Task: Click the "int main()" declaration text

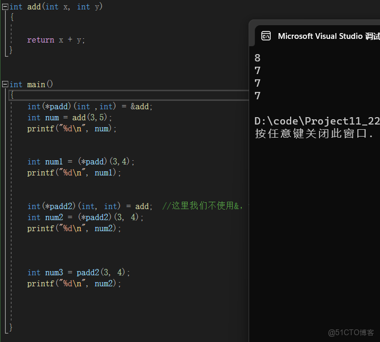Action: coord(32,85)
